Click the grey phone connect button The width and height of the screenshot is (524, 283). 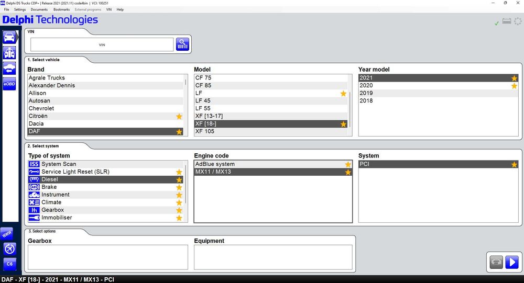tap(496, 262)
